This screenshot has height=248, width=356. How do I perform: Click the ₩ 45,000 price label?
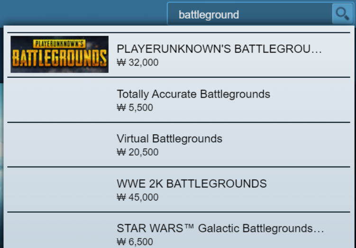[137, 197]
